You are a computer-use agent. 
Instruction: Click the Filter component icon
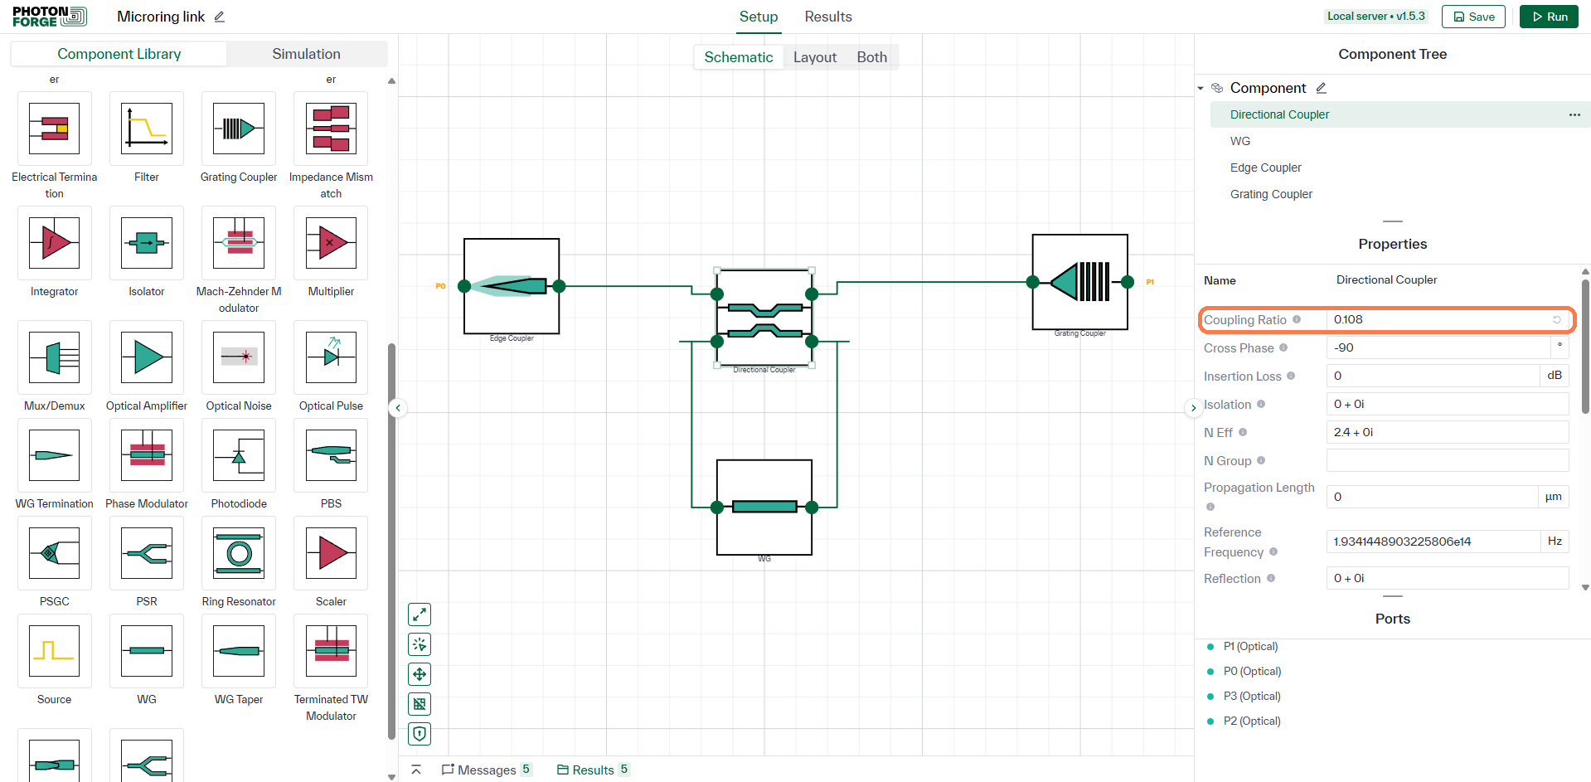(147, 129)
